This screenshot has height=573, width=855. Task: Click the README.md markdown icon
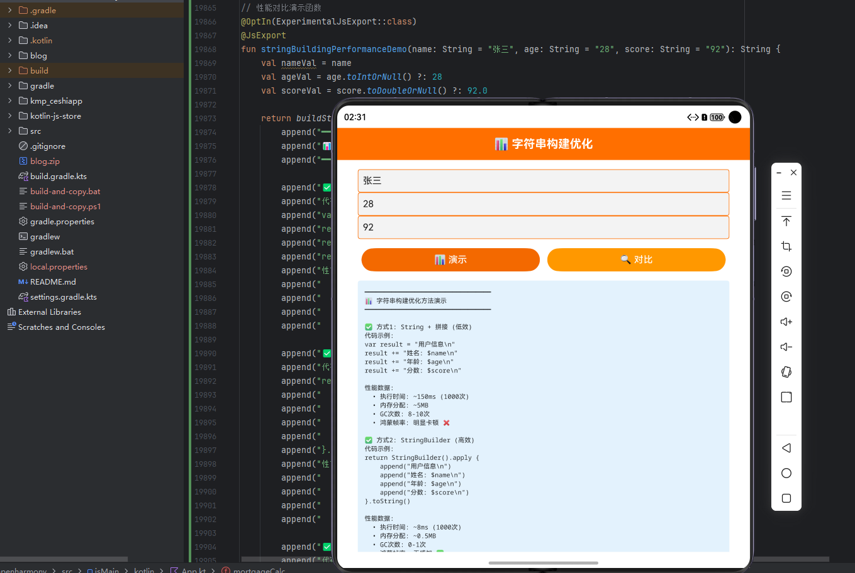click(23, 281)
